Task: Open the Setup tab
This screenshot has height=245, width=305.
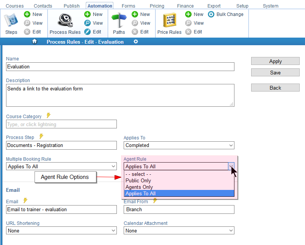Action: tap(242, 6)
